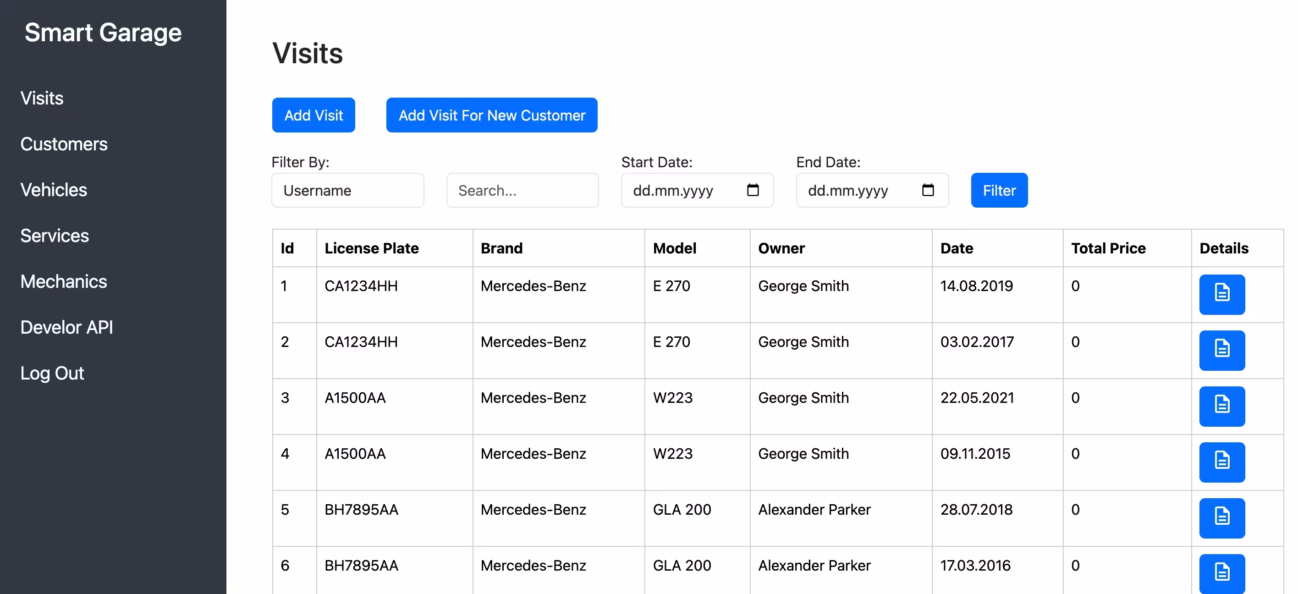Open Vehicles in the sidebar
The width and height of the screenshot is (1298, 594).
click(x=54, y=190)
